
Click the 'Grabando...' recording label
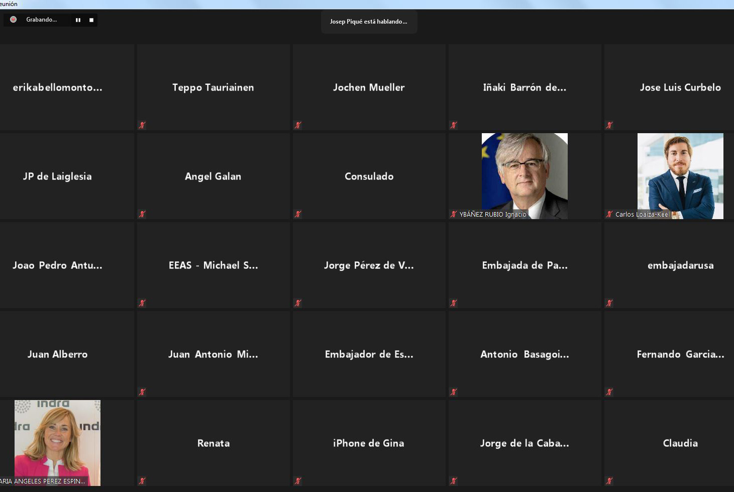tap(41, 20)
